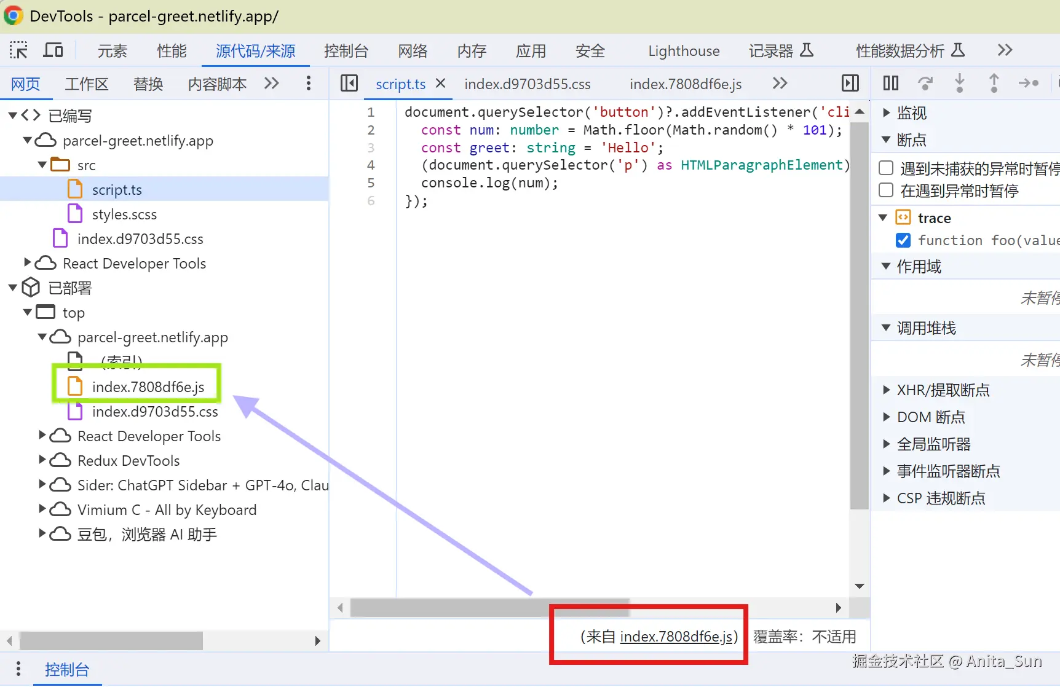Click the top frame window icon
This screenshot has width=1060, height=687.
click(x=45, y=312)
